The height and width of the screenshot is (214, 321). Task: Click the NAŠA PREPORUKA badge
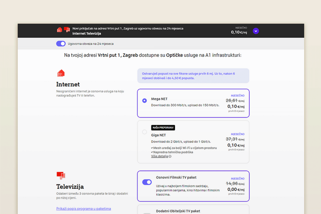pyautogui.click(x=163, y=128)
